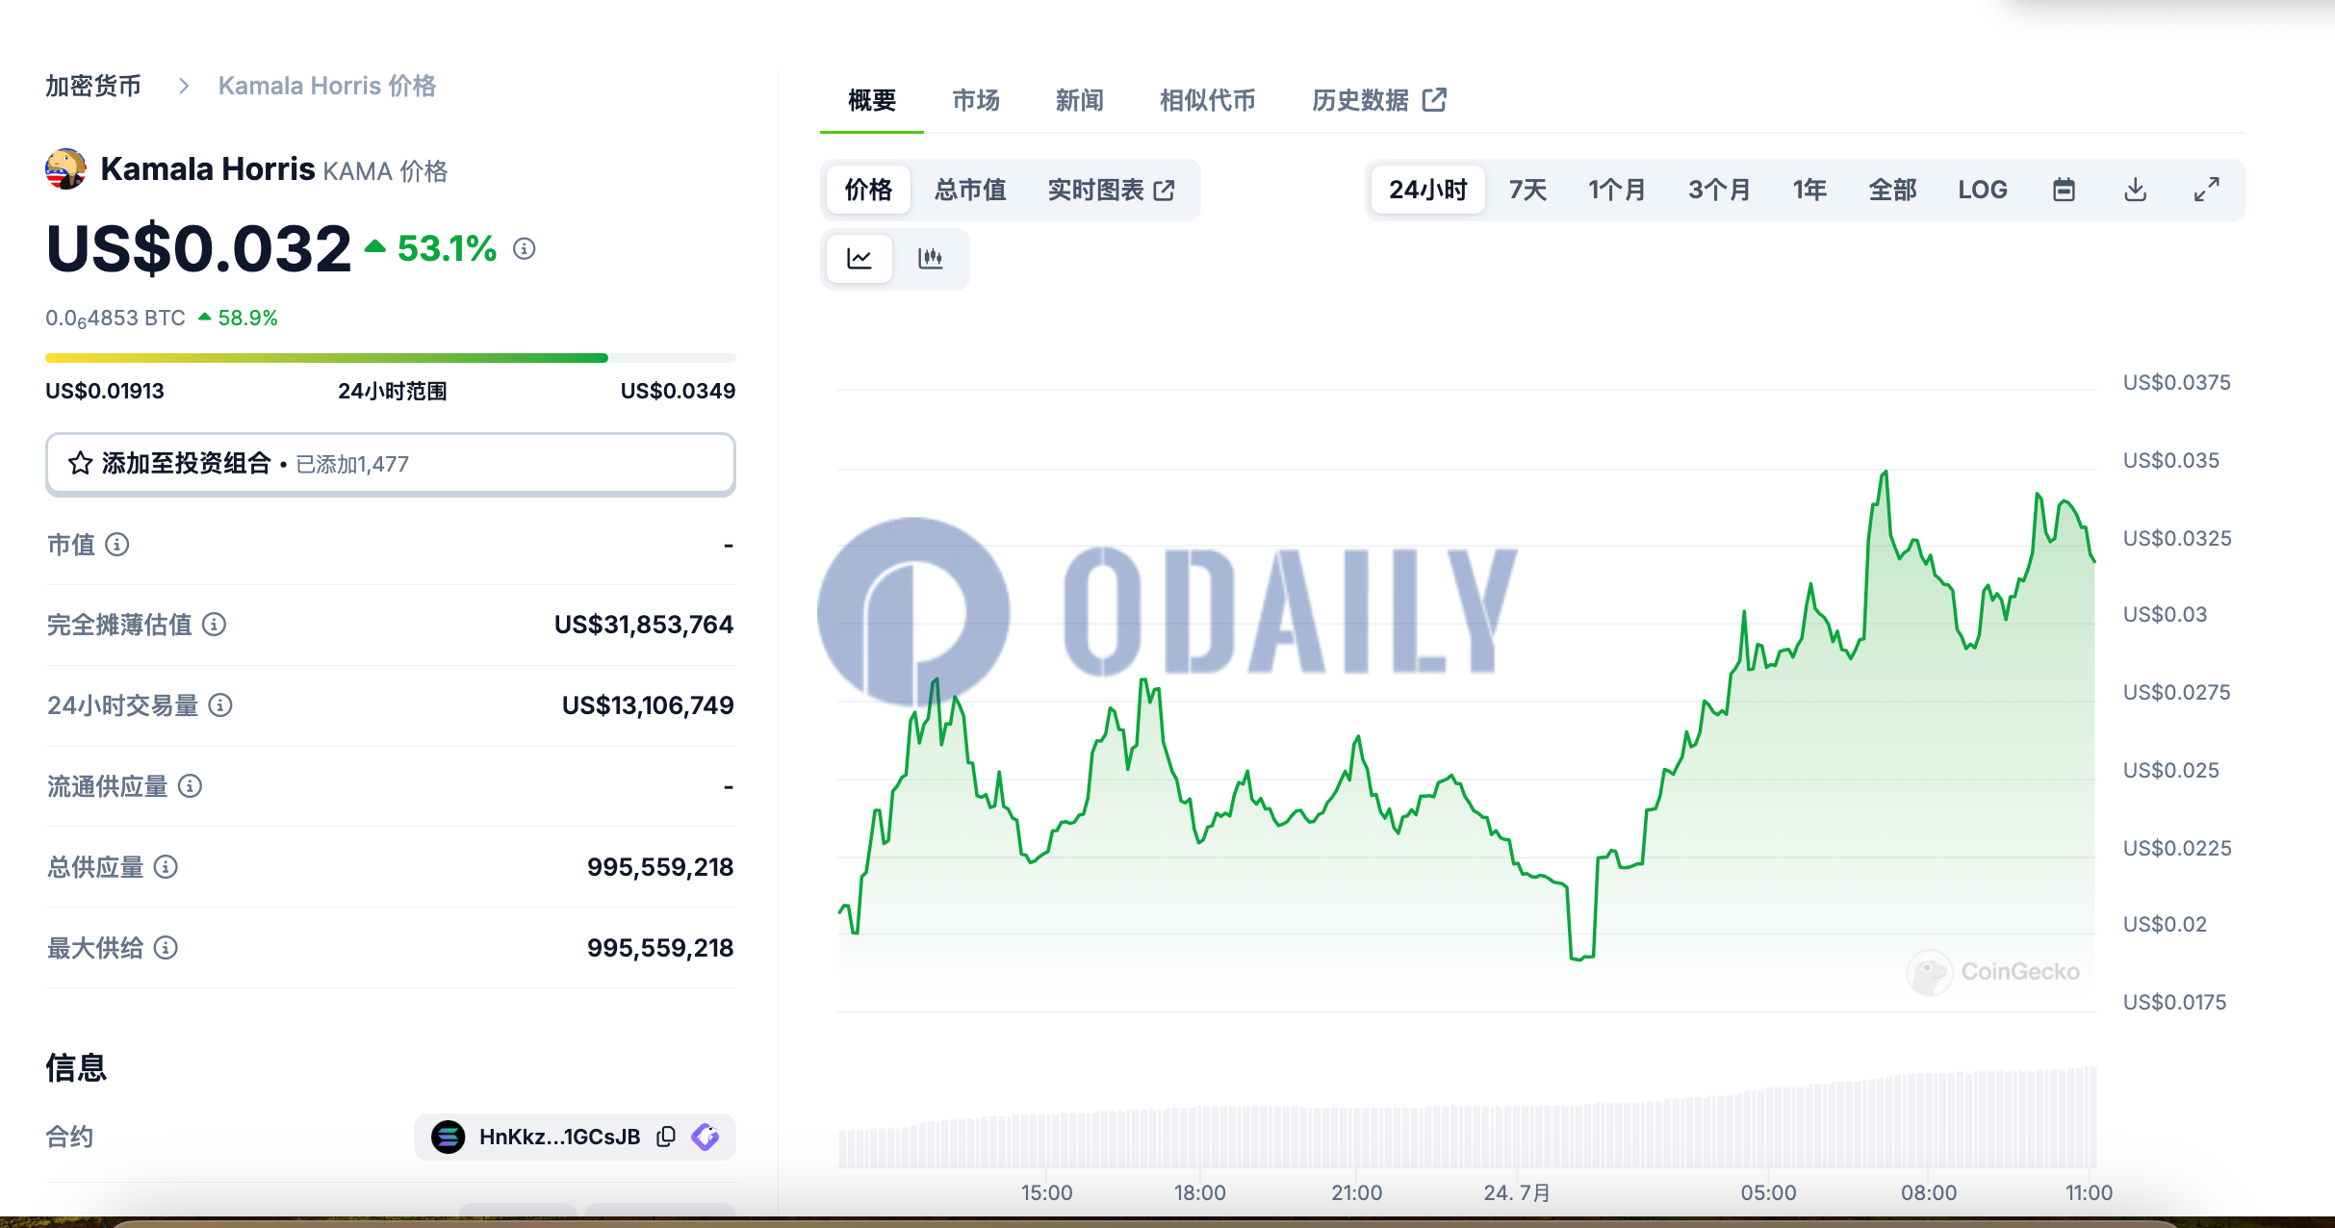Select the 3个月 time range
Image resolution: width=2335 pixels, height=1228 pixels.
coord(1719,190)
